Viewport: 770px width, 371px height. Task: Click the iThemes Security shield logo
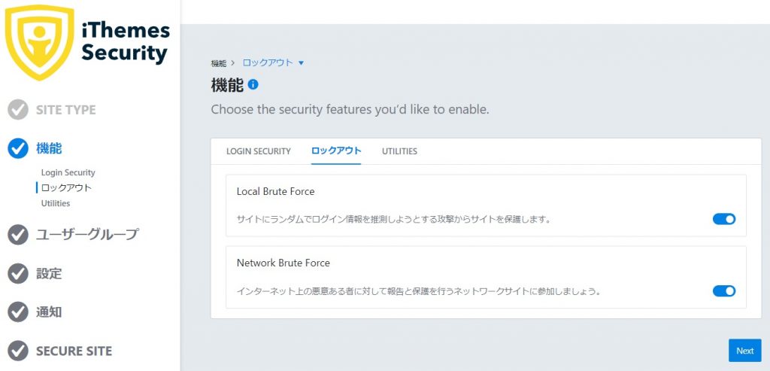tap(39, 42)
